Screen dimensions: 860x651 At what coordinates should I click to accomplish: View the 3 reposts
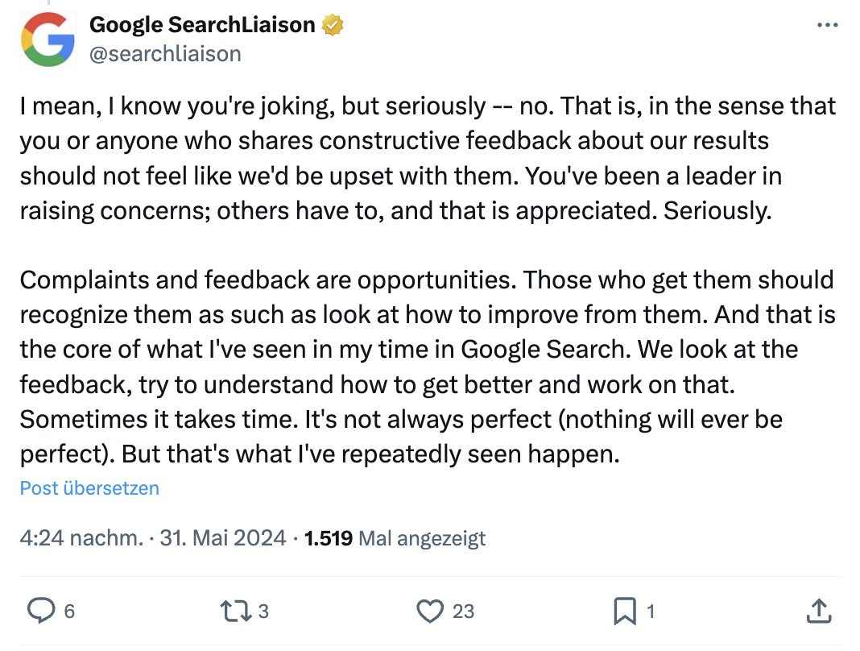[x=263, y=612]
